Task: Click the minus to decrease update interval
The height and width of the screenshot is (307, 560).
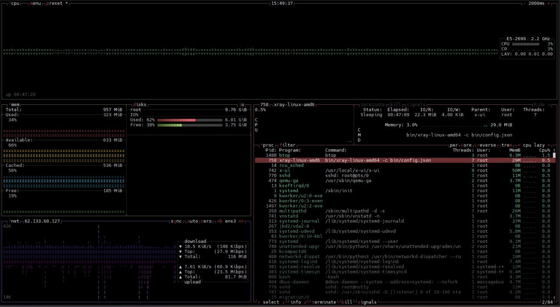Action: point(525,3)
